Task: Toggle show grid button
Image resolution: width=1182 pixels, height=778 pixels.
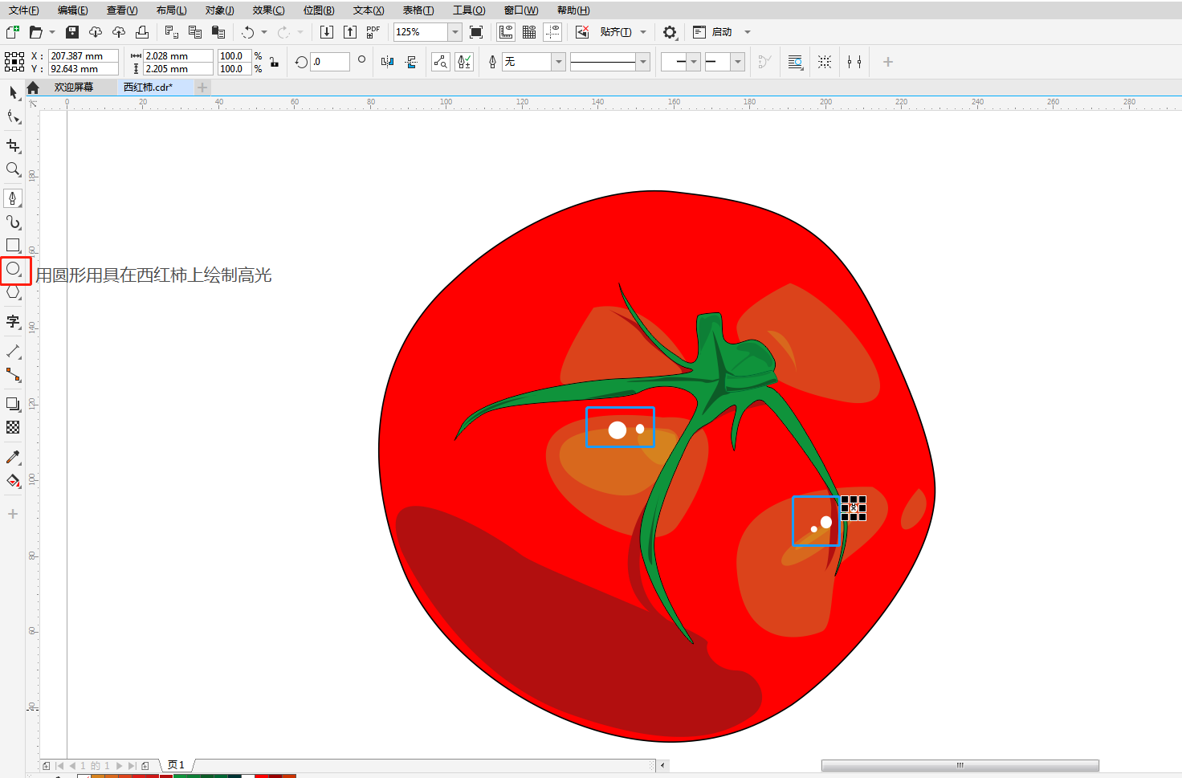Action: pos(529,32)
